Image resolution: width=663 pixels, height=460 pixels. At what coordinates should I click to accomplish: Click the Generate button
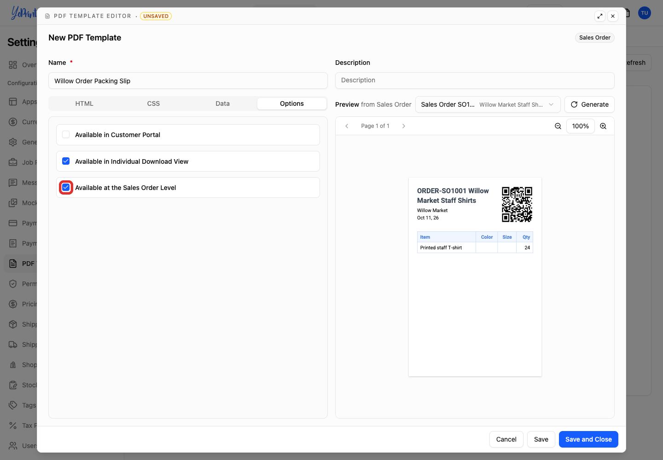pyautogui.click(x=589, y=104)
